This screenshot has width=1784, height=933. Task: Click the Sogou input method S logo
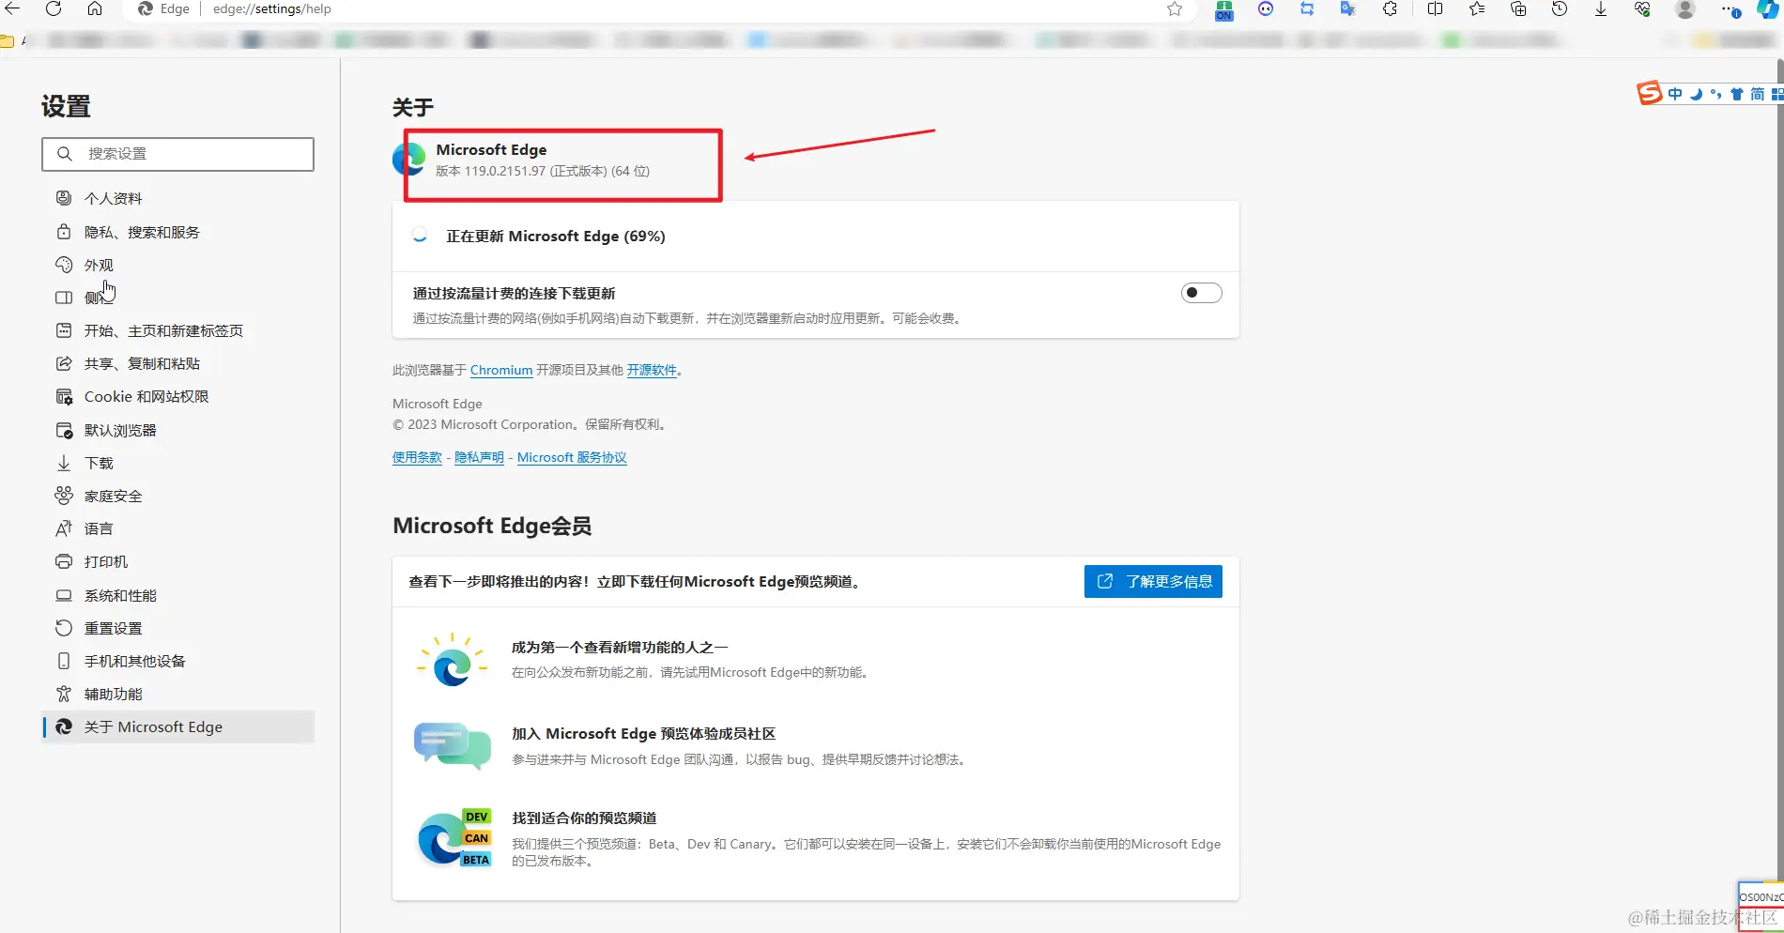pyautogui.click(x=1650, y=93)
